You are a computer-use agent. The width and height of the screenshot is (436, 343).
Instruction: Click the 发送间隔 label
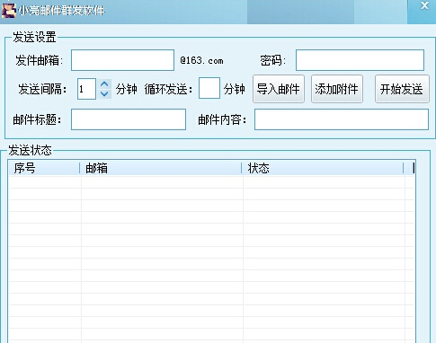click(x=42, y=90)
